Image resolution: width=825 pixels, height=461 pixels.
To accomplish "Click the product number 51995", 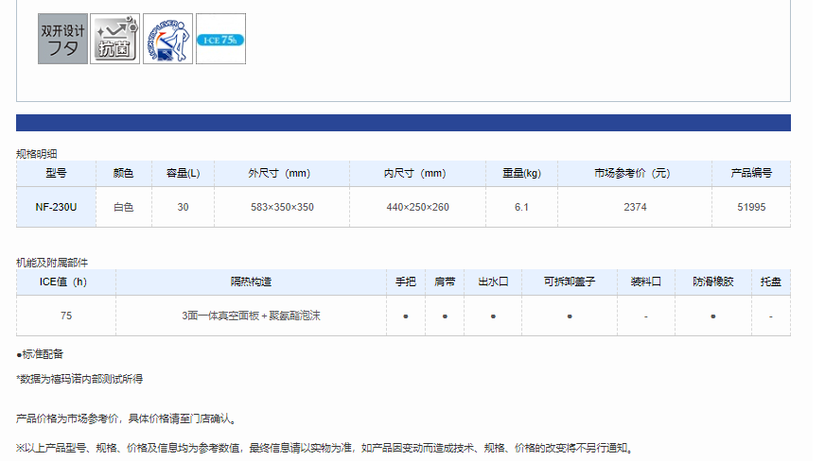I will [x=751, y=208].
